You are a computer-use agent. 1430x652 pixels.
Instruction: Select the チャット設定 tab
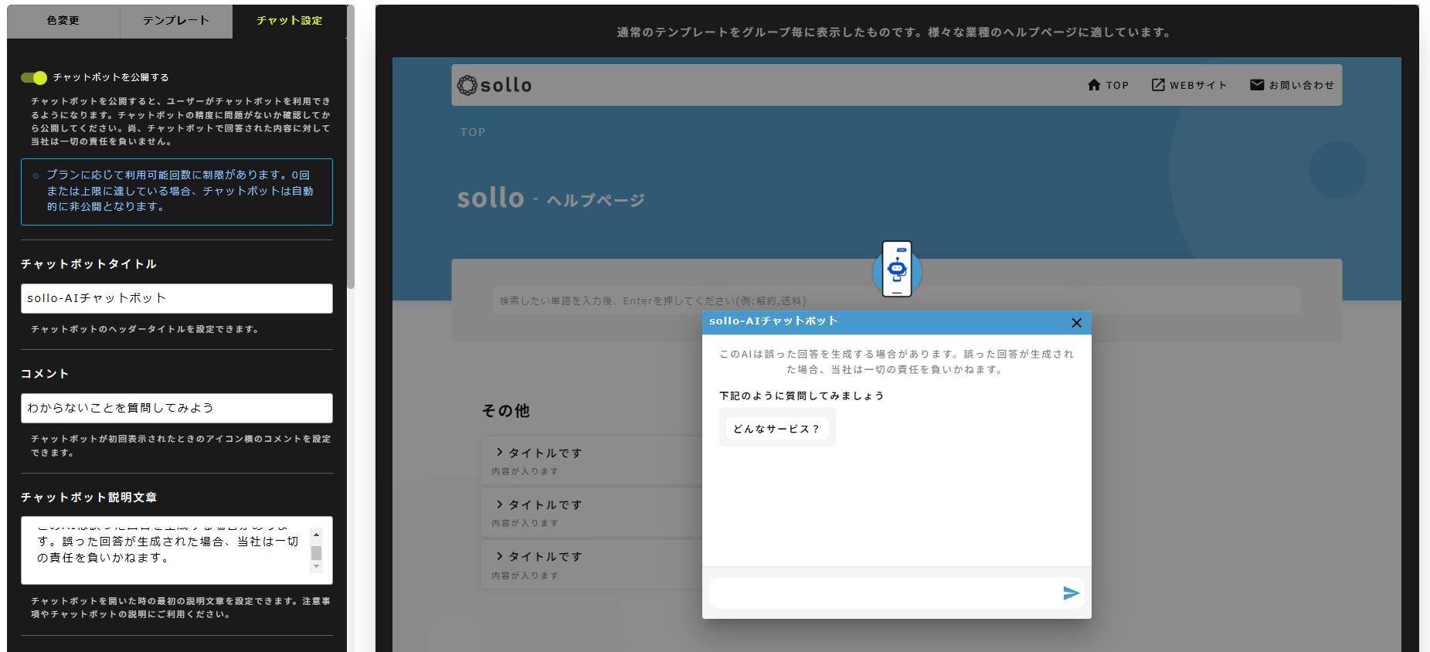coord(289,21)
